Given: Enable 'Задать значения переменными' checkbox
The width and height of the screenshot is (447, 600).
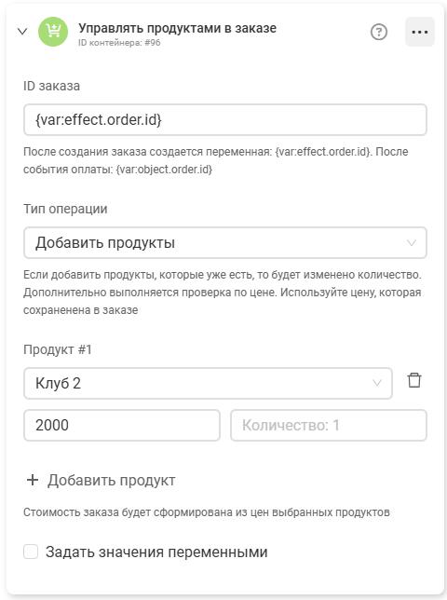Looking at the screenshot, I should coord(31,552).
